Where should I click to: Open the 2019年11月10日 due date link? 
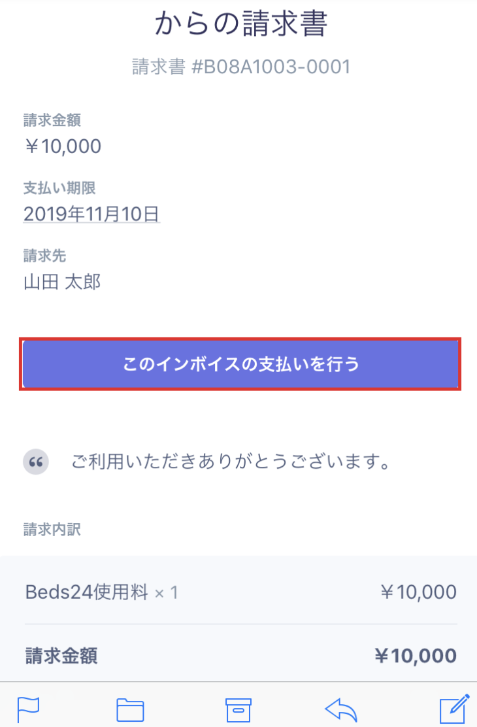[x=91, y=214]
